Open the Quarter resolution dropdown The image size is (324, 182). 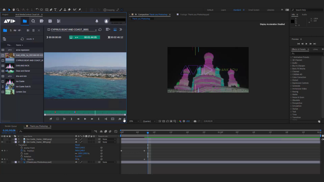pos(149,121)
